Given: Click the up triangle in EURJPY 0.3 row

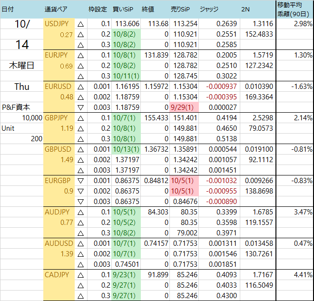Looking at the screenshot, I should (80, 76).
